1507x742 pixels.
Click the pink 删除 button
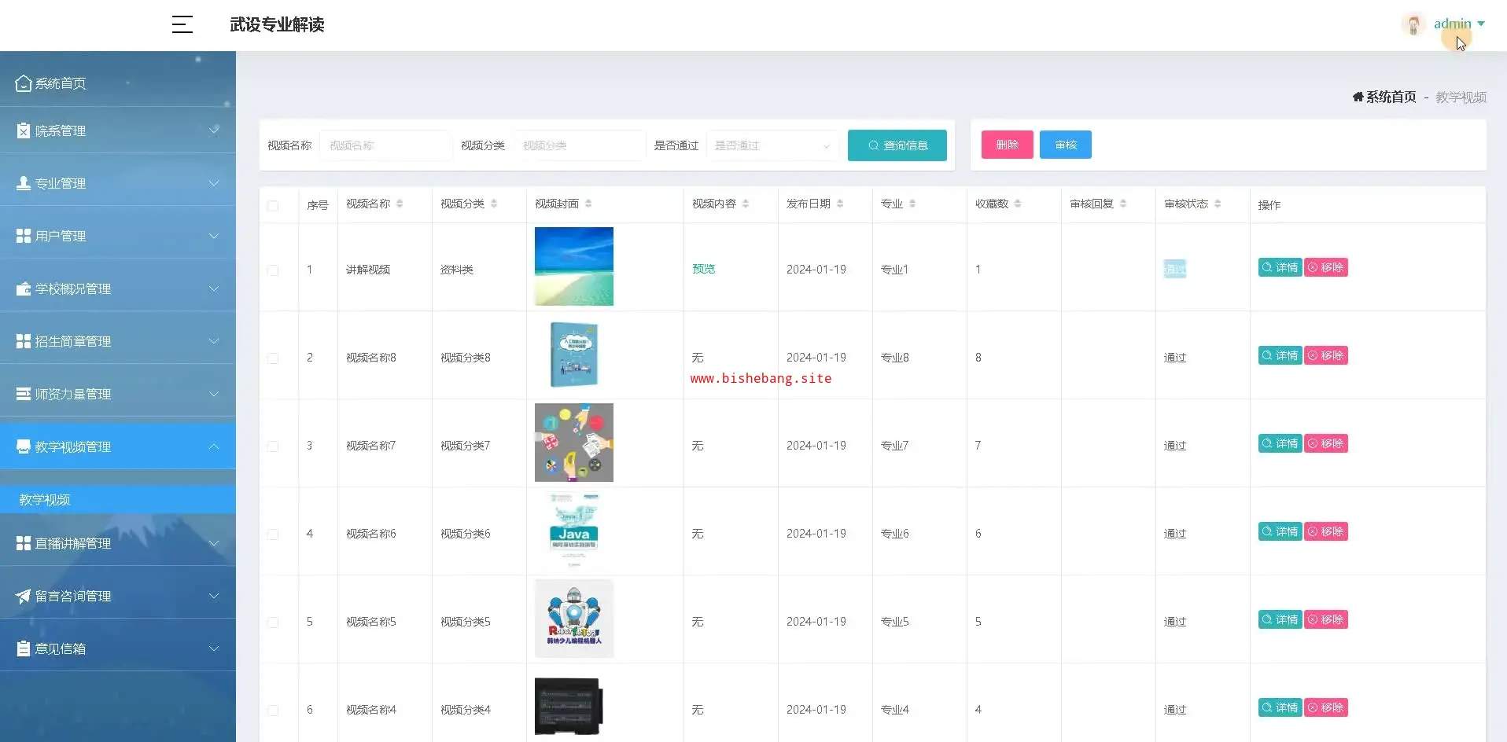1007,145
